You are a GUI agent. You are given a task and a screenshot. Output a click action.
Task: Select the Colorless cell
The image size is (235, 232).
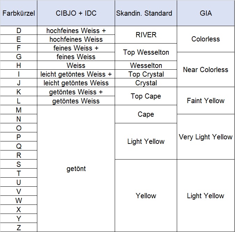(x=206, y=39)
